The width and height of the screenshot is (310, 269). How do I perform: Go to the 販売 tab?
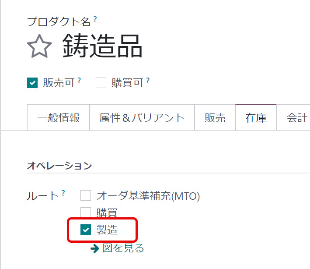tap(215, 117)
